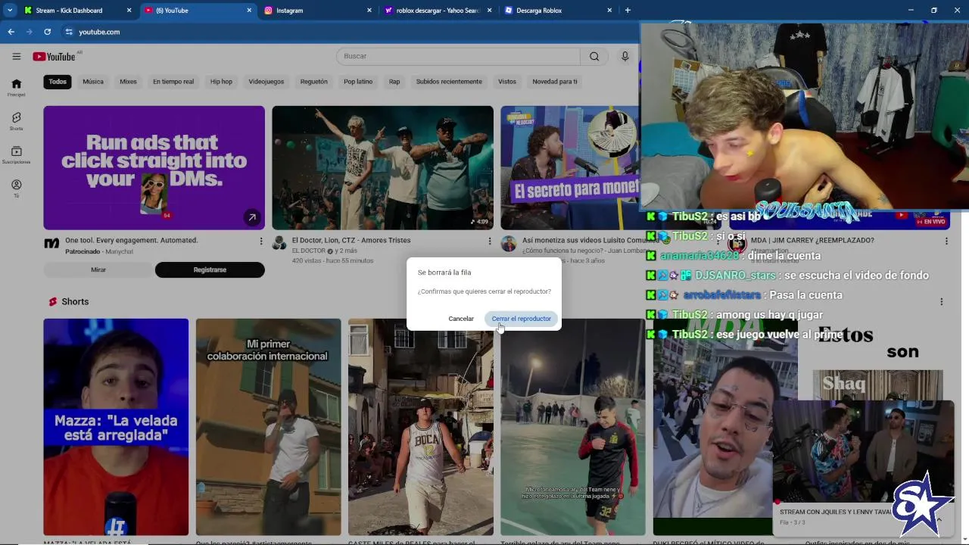Open the YouTube hamburger guide menu
Image resolution: width=969 pixels, height=545 pixels.
16,56
